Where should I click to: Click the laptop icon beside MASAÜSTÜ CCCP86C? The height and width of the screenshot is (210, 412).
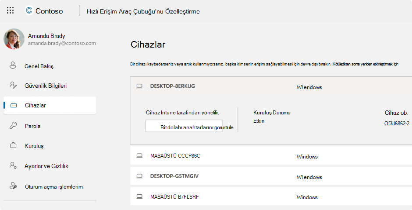click(139, 156)
